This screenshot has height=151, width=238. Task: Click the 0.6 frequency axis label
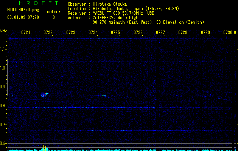pos(3,143)
